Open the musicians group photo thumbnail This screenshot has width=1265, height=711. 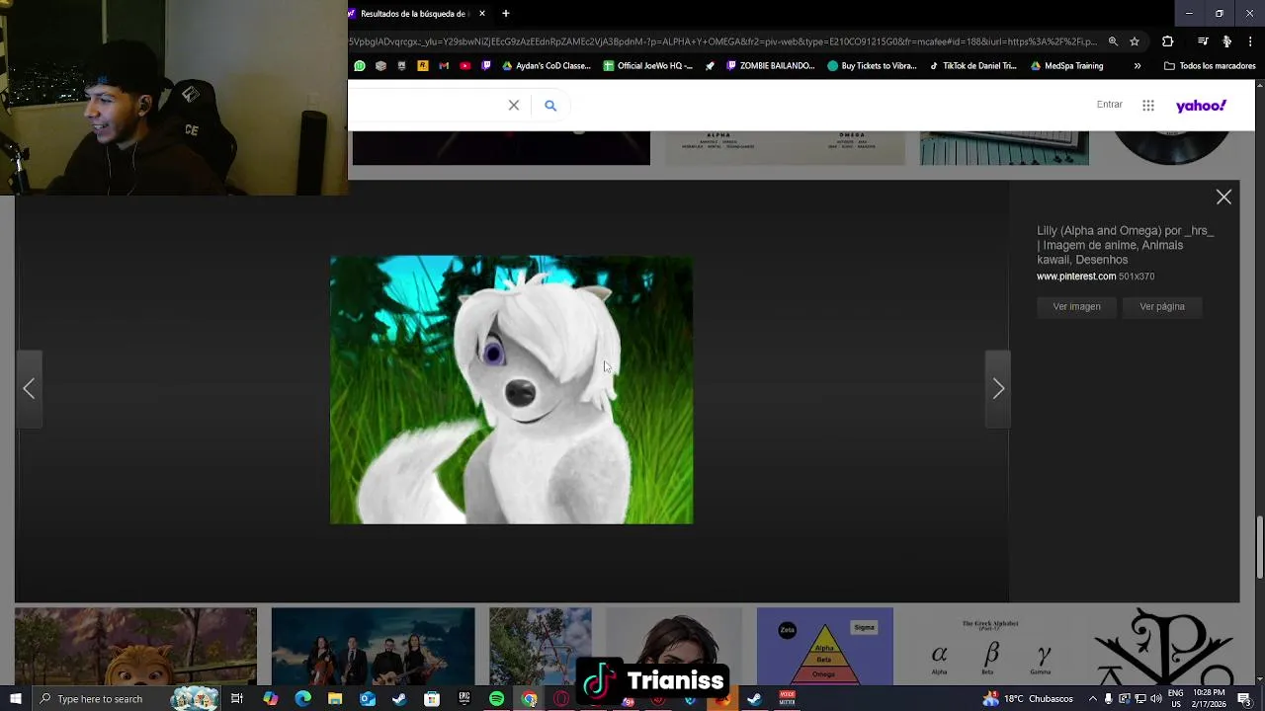click(373, 647)
